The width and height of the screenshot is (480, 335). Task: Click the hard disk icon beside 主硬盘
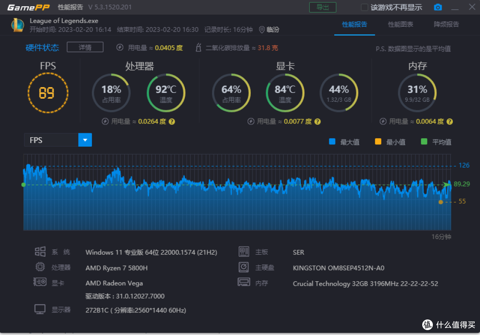[x=244, y=267]
